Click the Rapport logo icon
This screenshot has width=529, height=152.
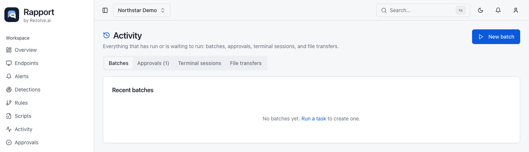tap(12, 15)
